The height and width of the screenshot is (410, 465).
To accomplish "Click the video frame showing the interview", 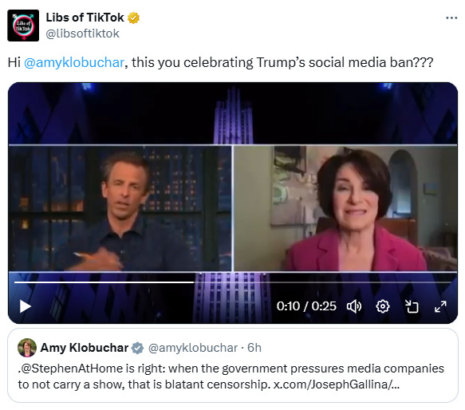I will (x=233, y=207).
